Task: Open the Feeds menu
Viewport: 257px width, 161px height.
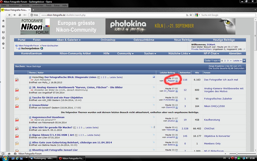Action: (x=49, y=6)
